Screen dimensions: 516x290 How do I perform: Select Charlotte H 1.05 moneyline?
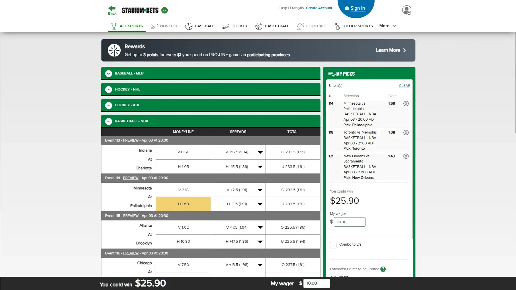click(183, 166)
